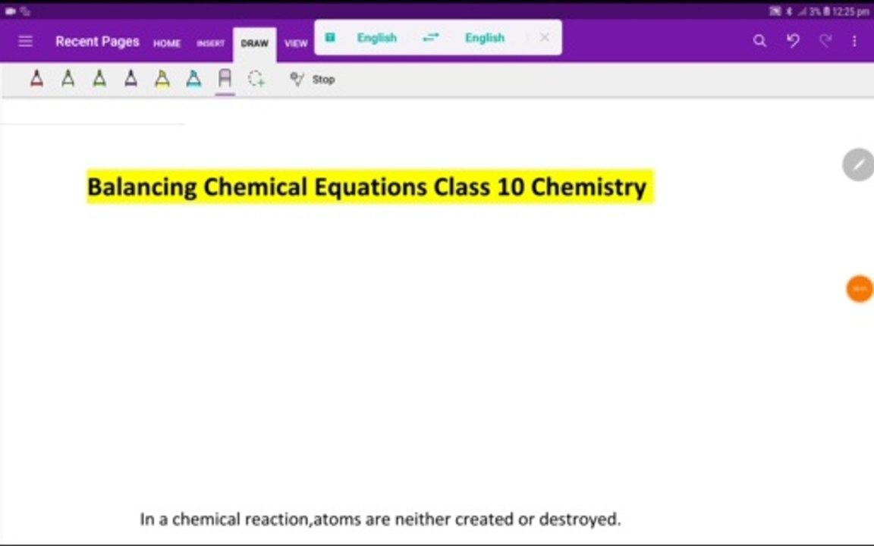Open Recent Pages list
Viewport: 874px width, 546px height.
98,42
